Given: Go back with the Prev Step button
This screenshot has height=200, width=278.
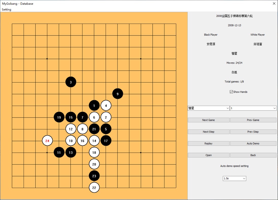Looking at the screenshot, I should [x=253, y=131].
